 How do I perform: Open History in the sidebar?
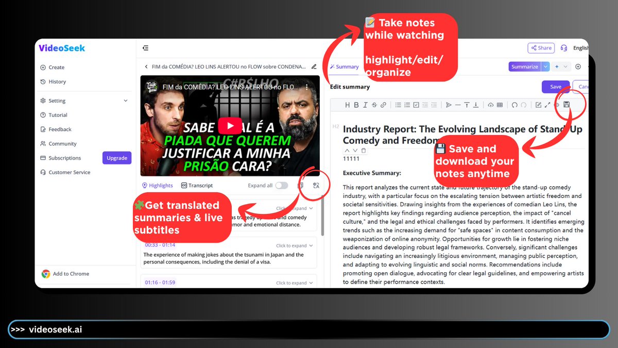click(x=53, y=81)
